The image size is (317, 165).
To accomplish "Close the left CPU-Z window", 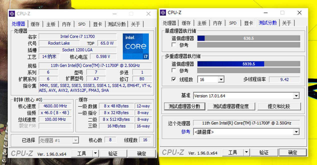I will coord(148,14).
